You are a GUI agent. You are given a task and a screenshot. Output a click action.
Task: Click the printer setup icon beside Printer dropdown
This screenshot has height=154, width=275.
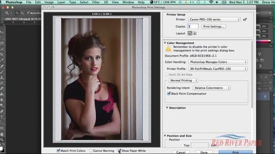[x=245, y=19]
